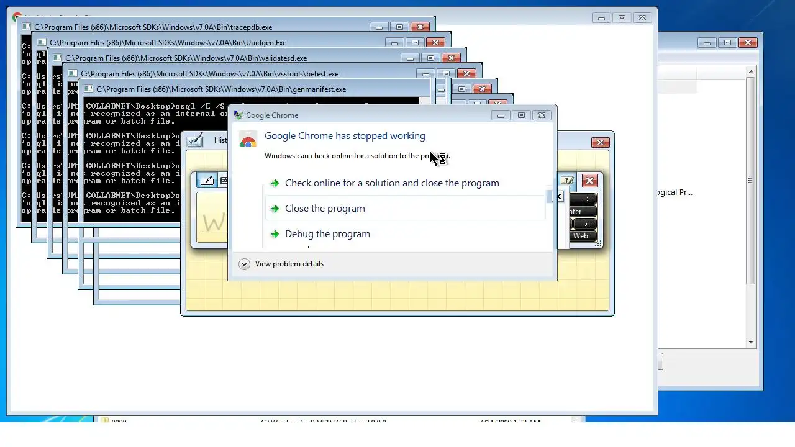
Task: Click the upper right-arrow key in Input Panel
Action: click(585, 199)
